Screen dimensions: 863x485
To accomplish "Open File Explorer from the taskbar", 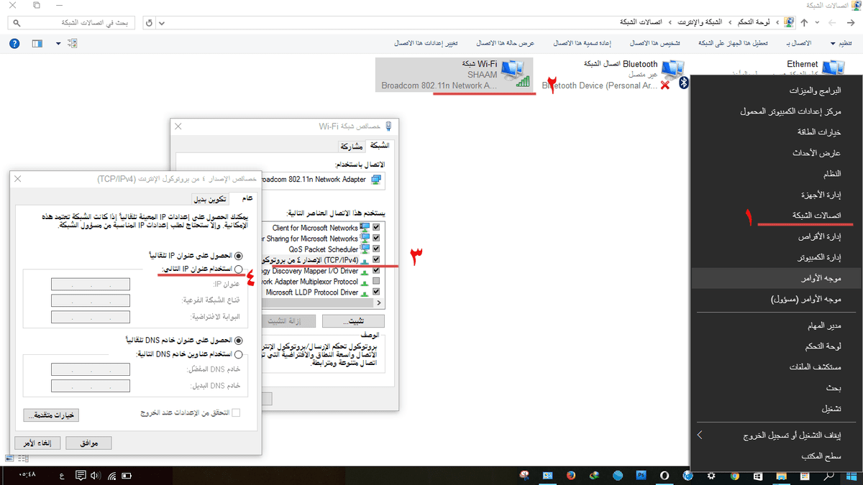I will (x=782, y=476).
